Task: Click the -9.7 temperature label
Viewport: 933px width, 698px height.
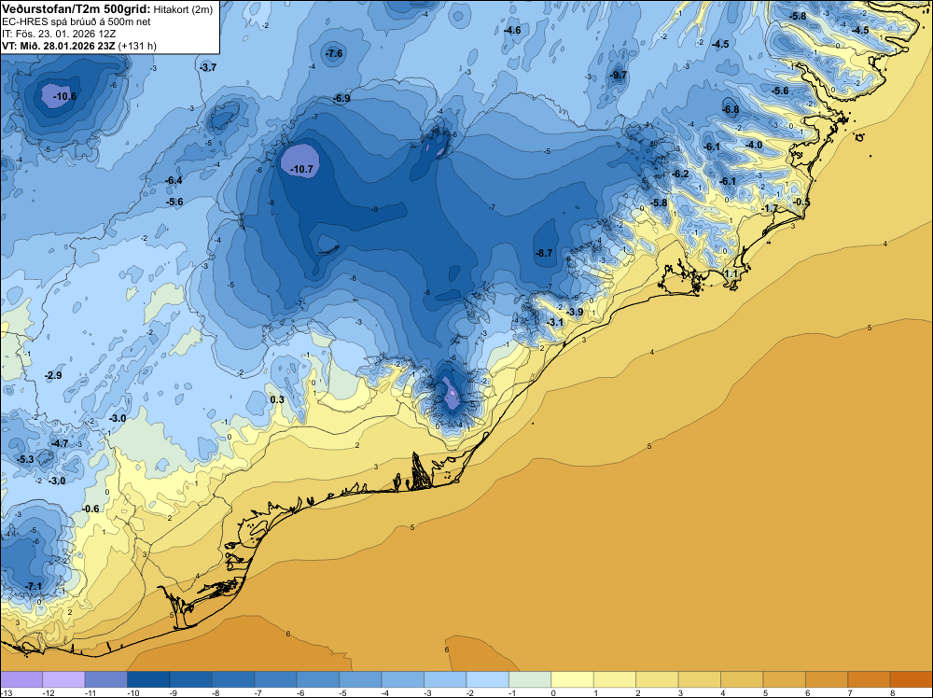Action: point(619,75)
